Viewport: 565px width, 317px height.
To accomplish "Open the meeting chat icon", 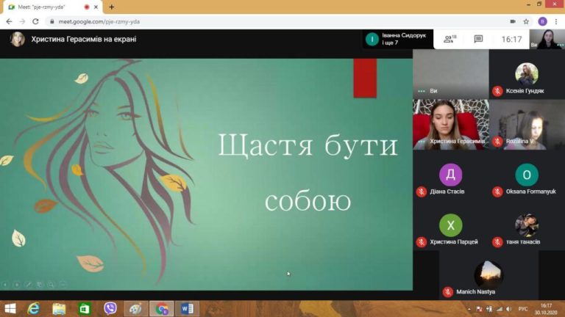I will [x=478, y=39].
